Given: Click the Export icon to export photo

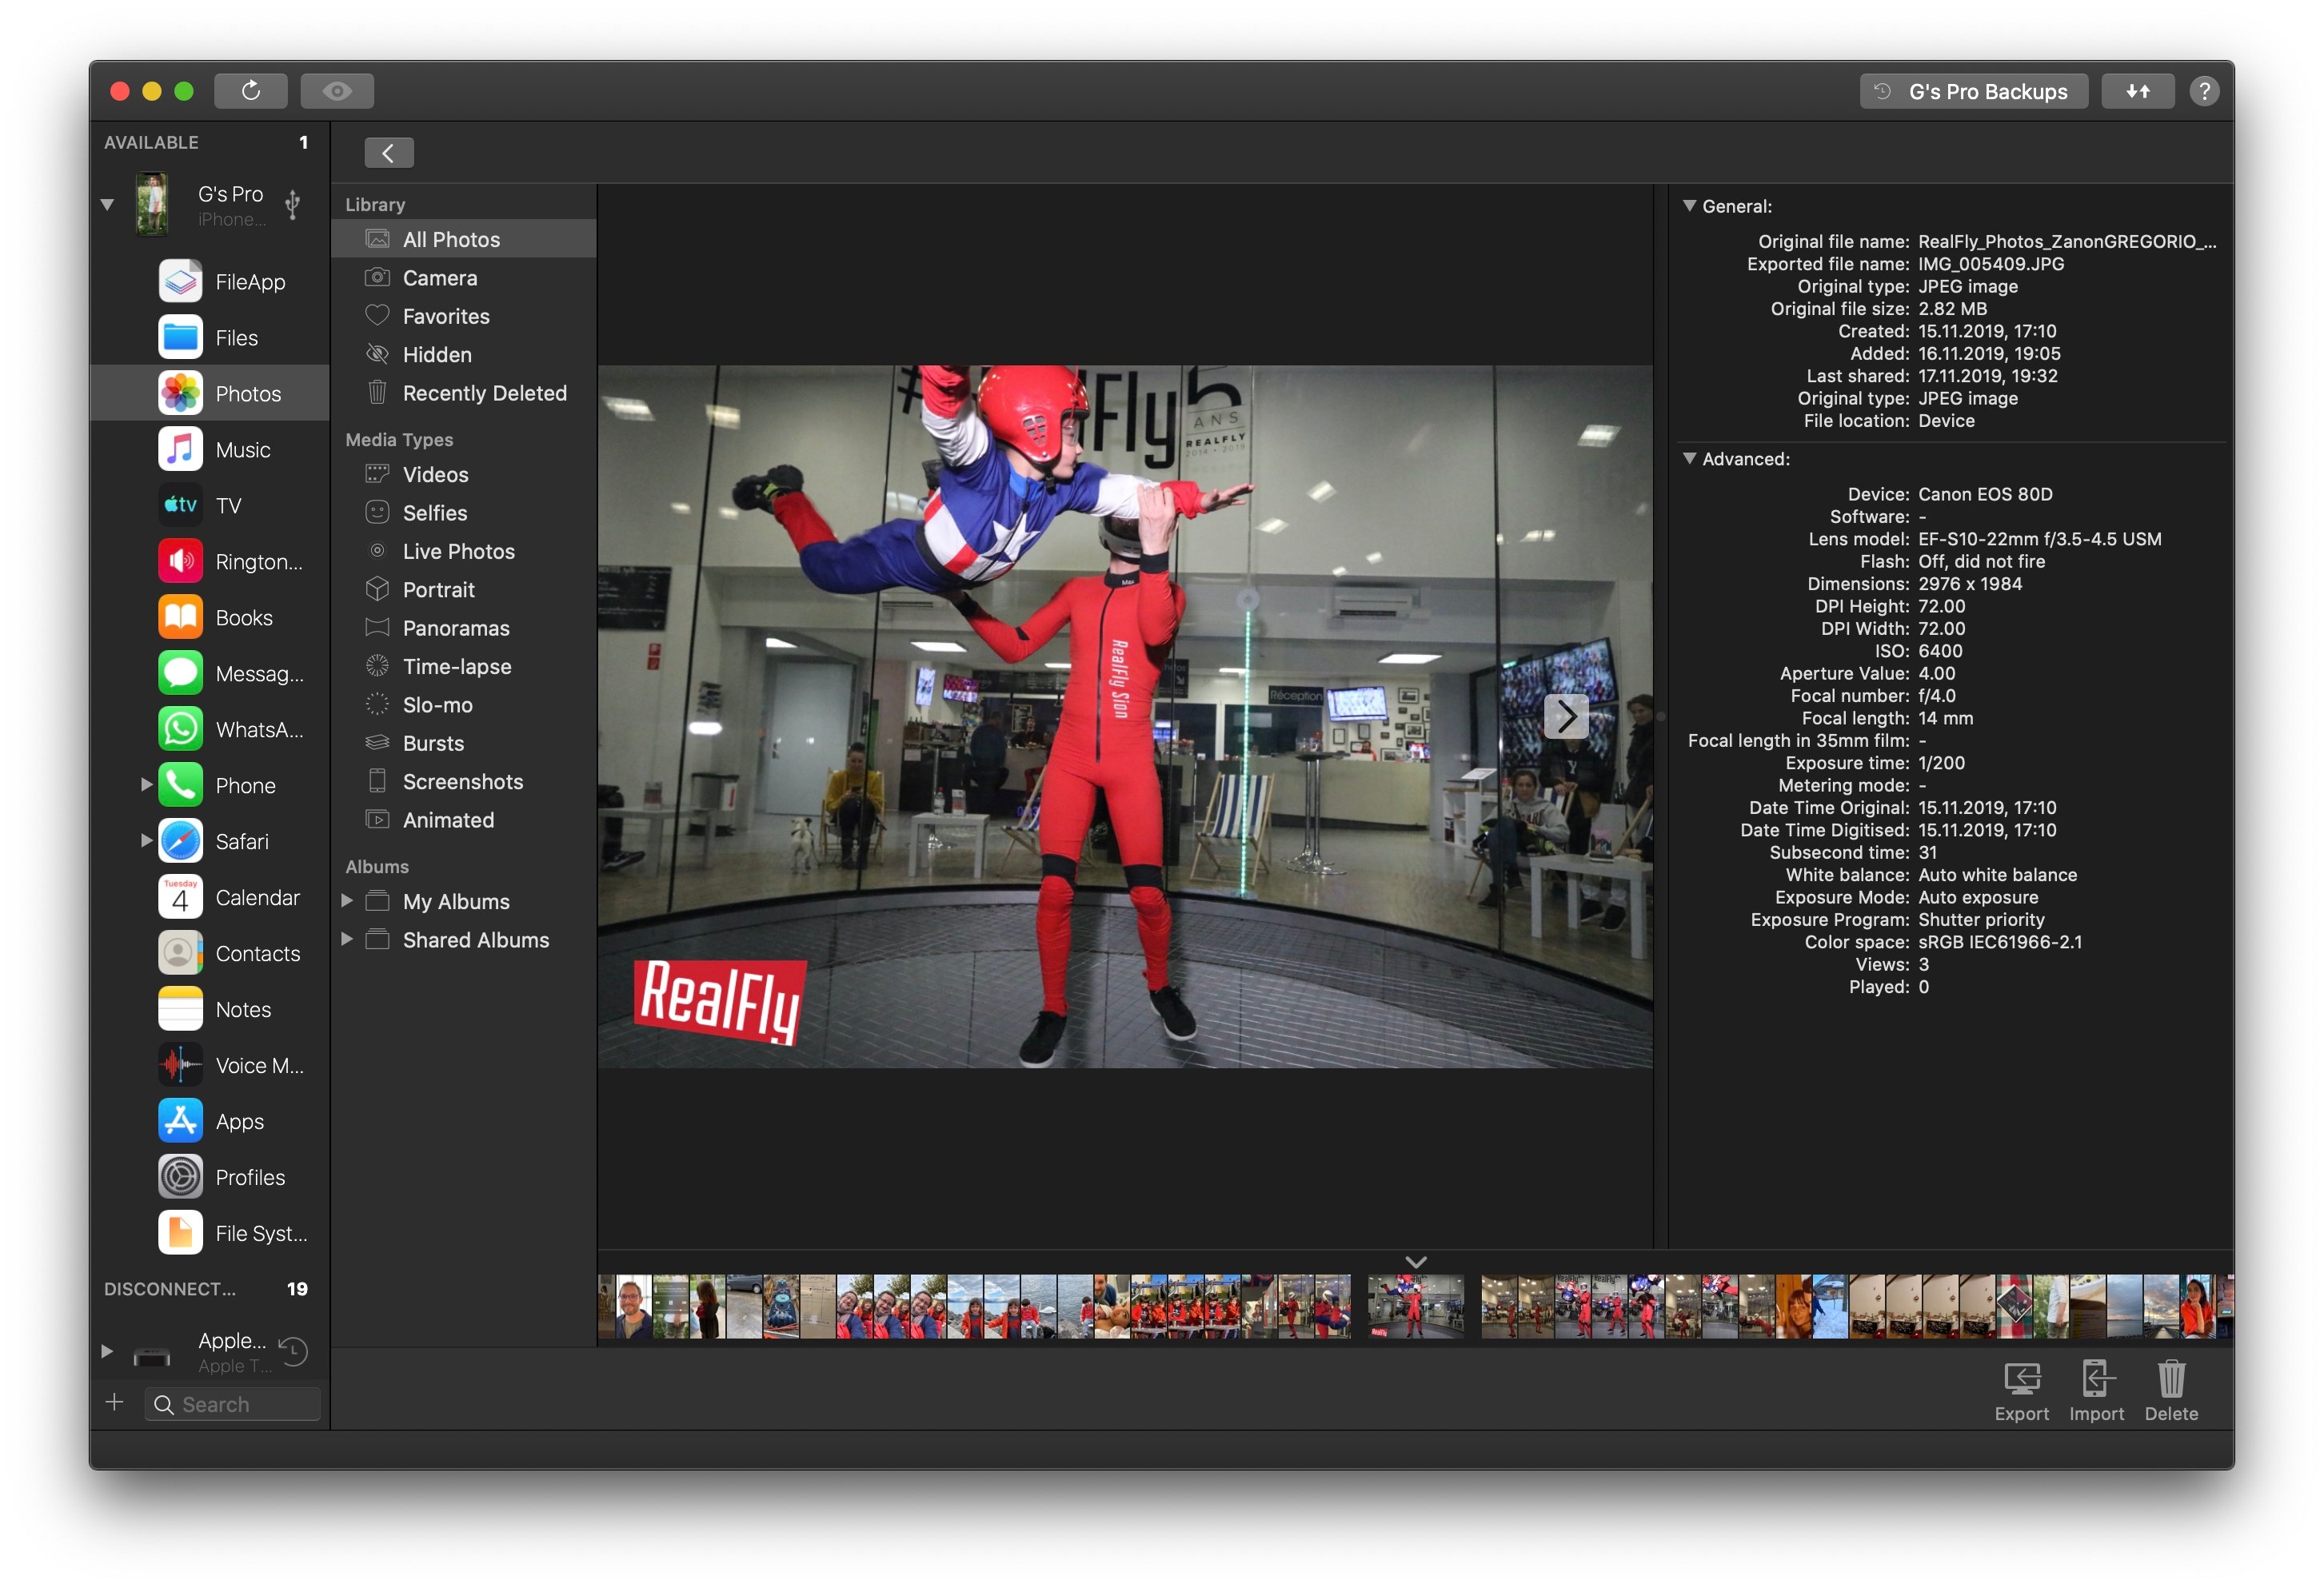Looking at the screenshot, I should (2020, 1387).
